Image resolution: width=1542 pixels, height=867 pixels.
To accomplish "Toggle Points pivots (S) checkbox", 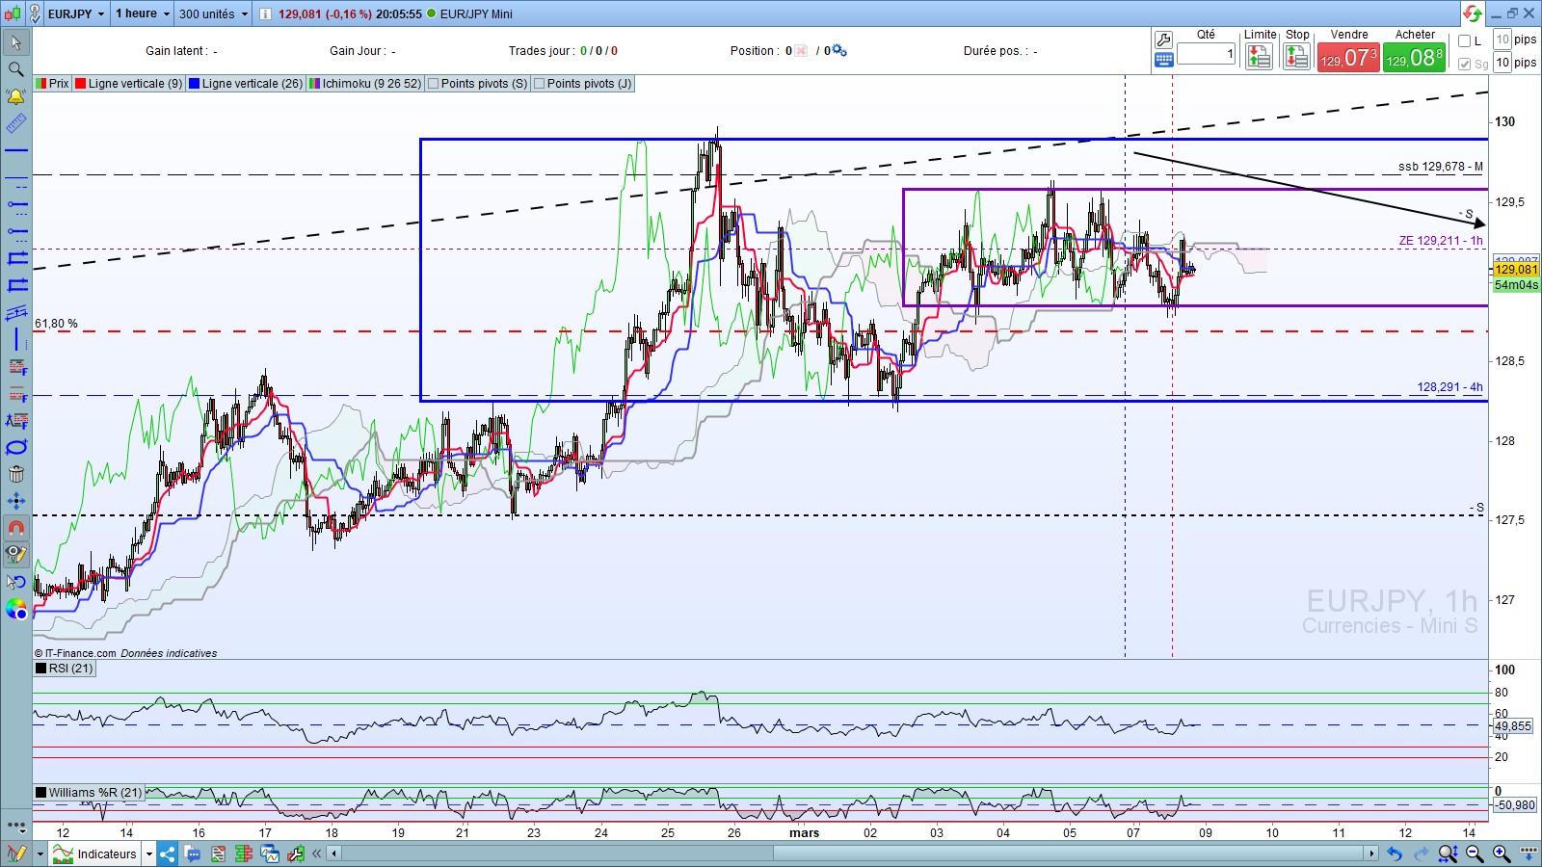I will pyautogui.click(x=434, y=84).
